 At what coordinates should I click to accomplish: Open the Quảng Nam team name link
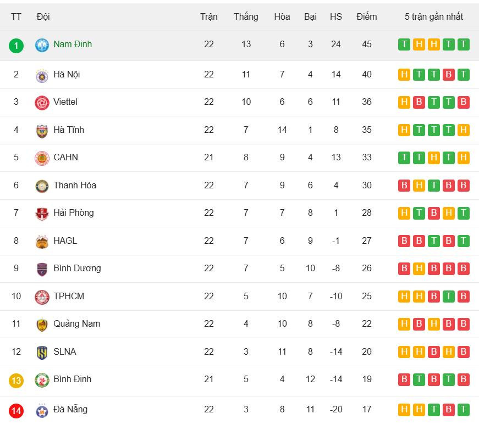[x=76, y=324]
